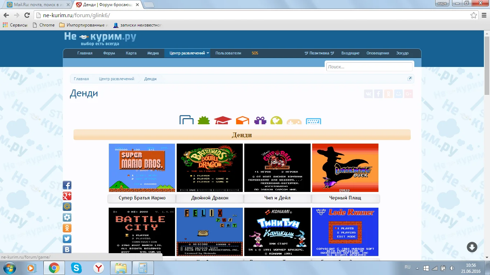Image resolution: width=490 pixels, height=275 pixels.
Task: Open the Медиа nav menu item
Action: click(x=153, y=53)
